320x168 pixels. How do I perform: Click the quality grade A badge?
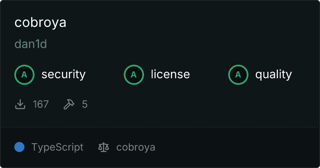click(x=238, y=75)
